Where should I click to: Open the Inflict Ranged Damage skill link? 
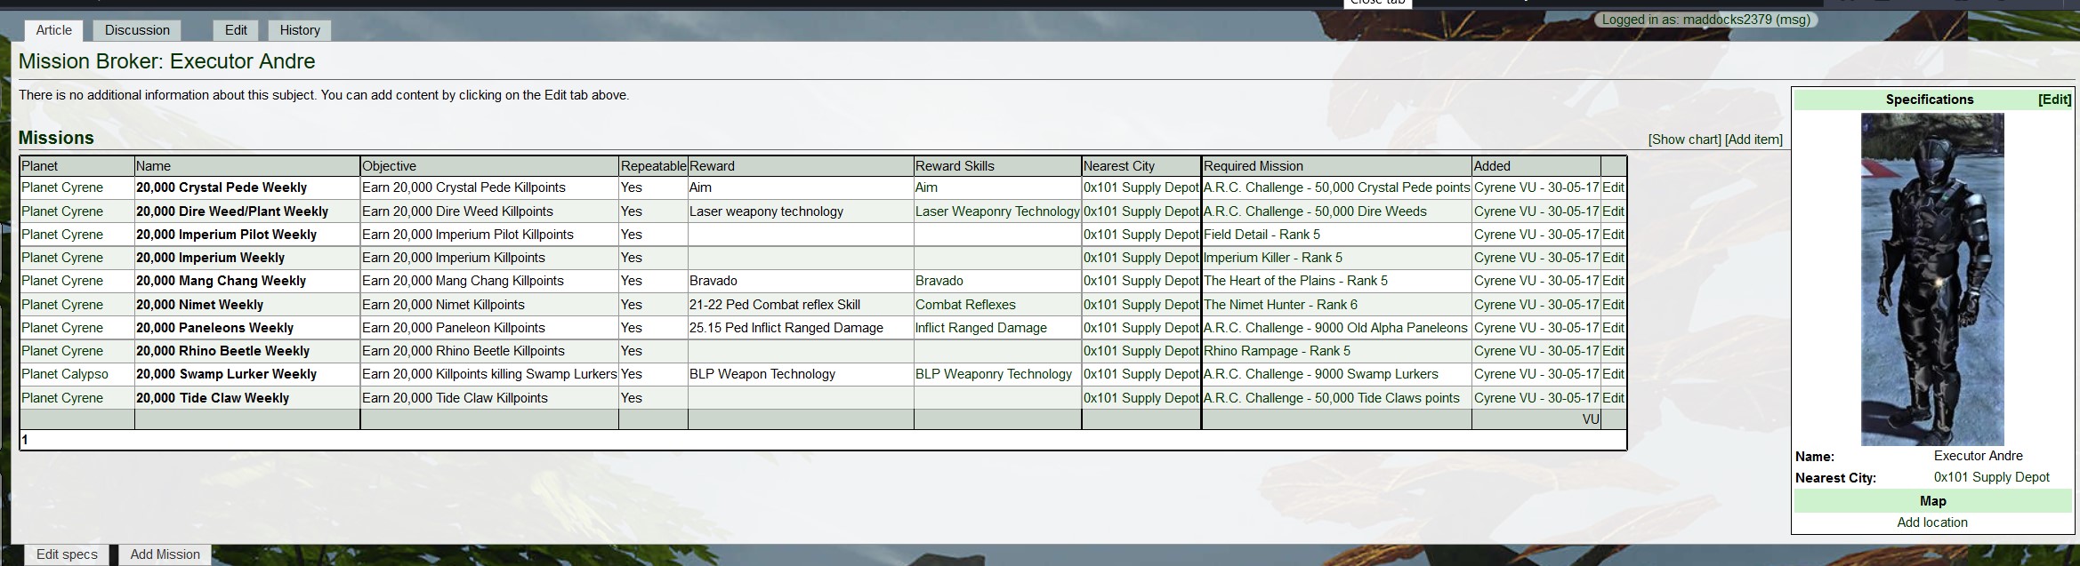tap(981, 328)
